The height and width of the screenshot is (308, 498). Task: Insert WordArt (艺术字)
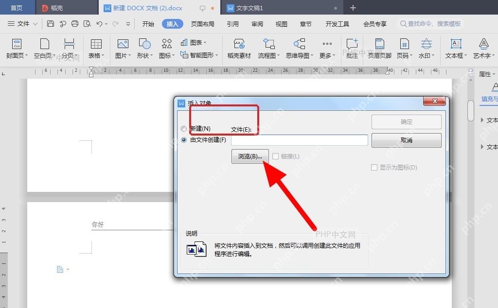pyautogui.click(x=484, y=49)
